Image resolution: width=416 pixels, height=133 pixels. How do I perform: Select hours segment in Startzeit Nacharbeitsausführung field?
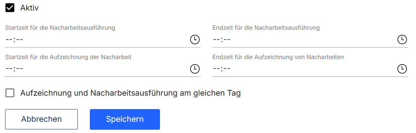point(9,40)
